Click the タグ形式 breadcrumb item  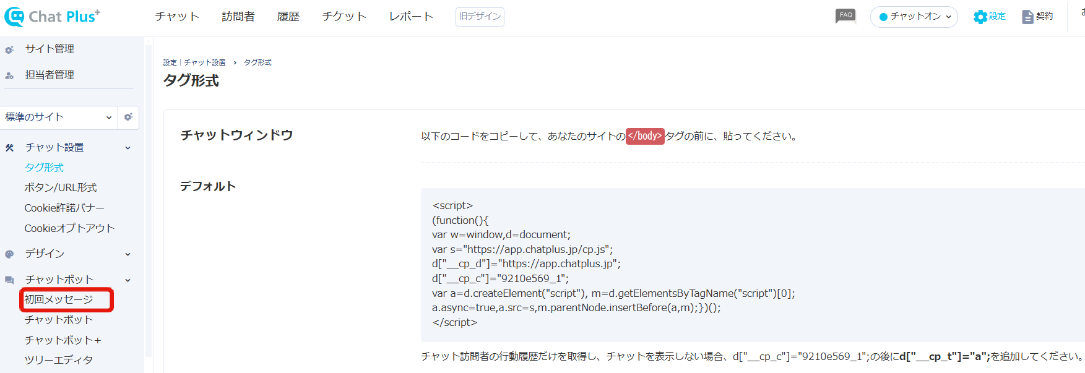[257, 62]
